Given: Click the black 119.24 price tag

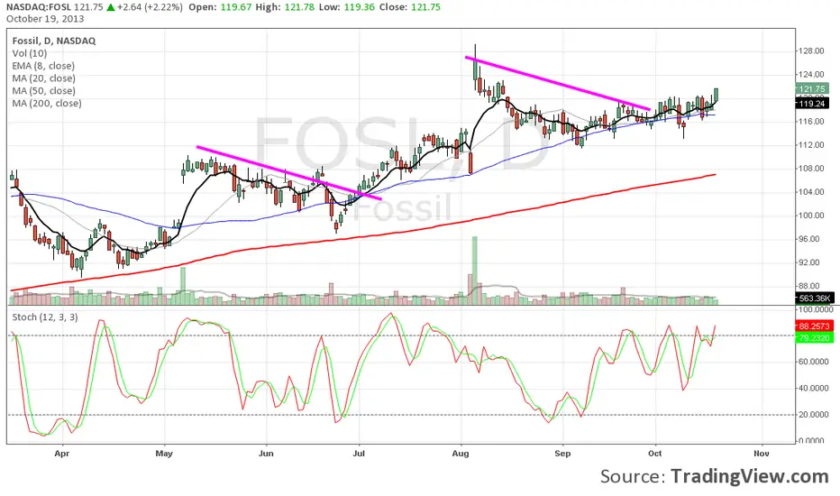Looking at the screenshot, I should click(812, 104).
